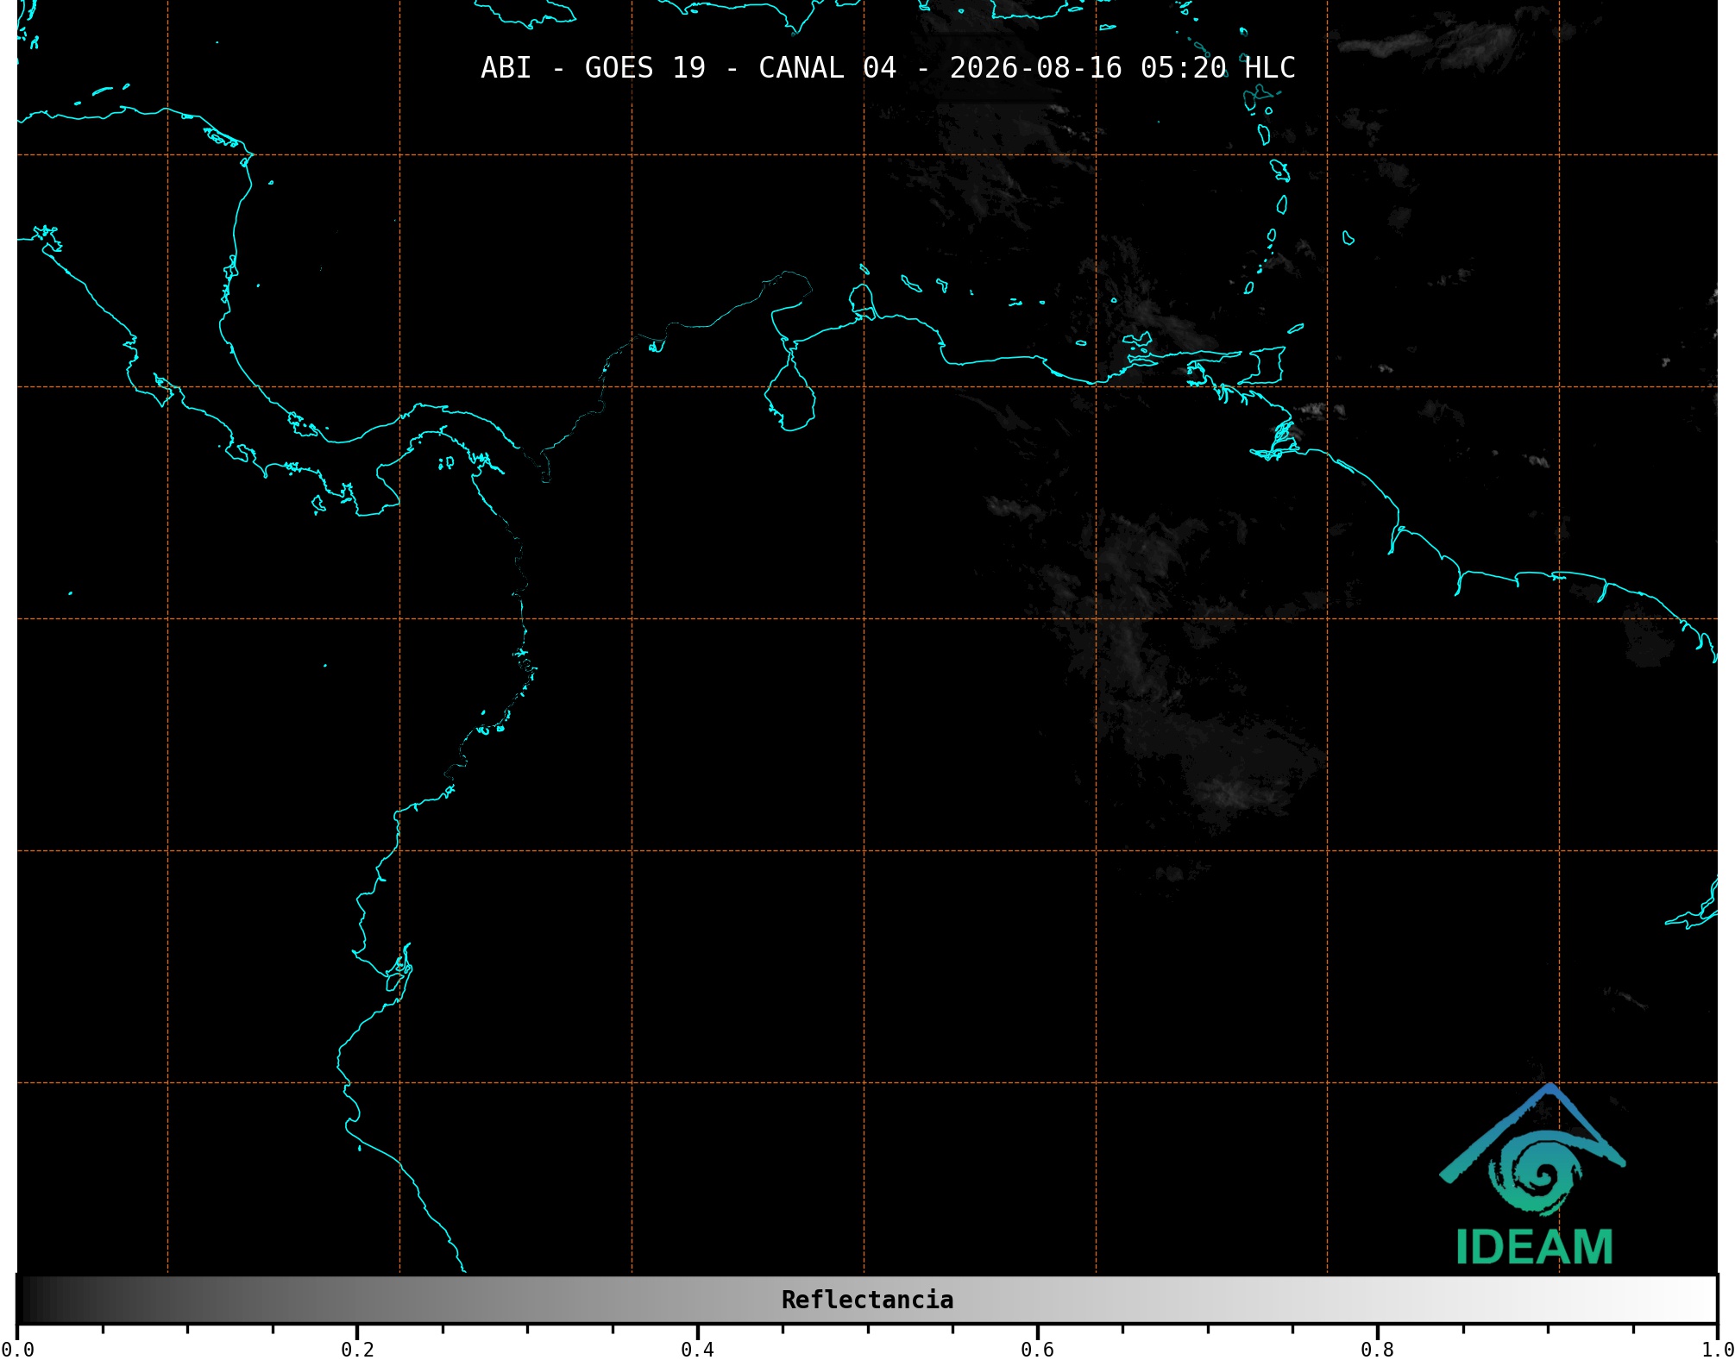Click the IDEAM logo text
1735x1360 pixels.
pos(1534,1247)
